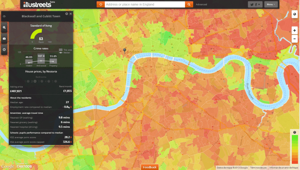Screen dimensions: 300x170
Task: Zoom out the map with minus button
Action: [x=294, y=39]
